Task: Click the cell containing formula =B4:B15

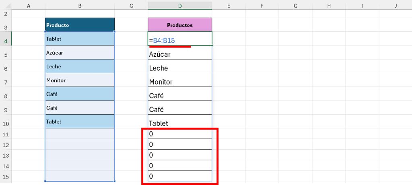Action: click(x=180, y=40)
